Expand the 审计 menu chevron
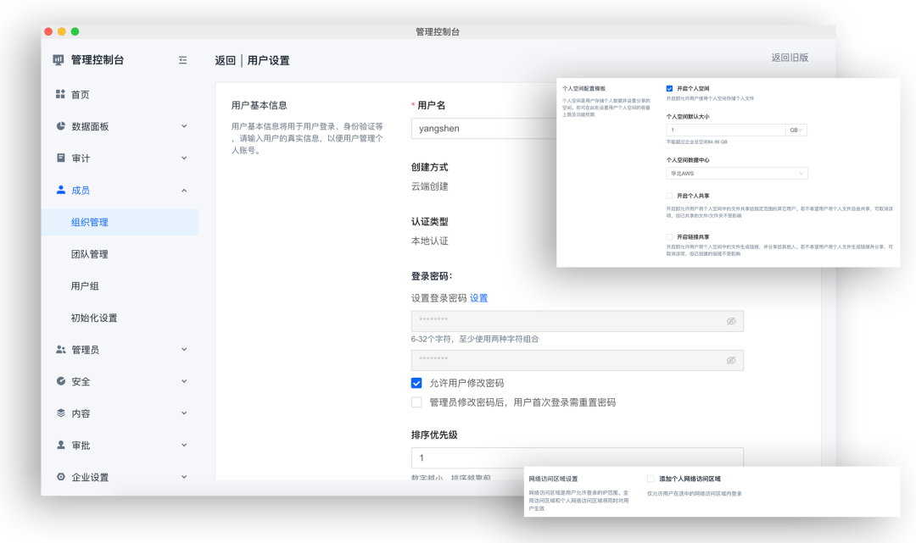Image resolution: width=916 pixels, height=543 pixels. 184,158
